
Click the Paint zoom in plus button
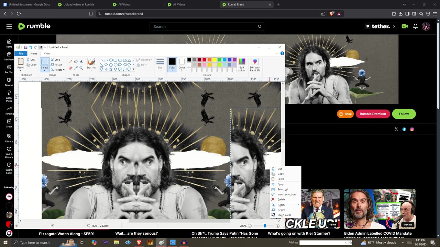pyautogui.click(x=278, y=226)
